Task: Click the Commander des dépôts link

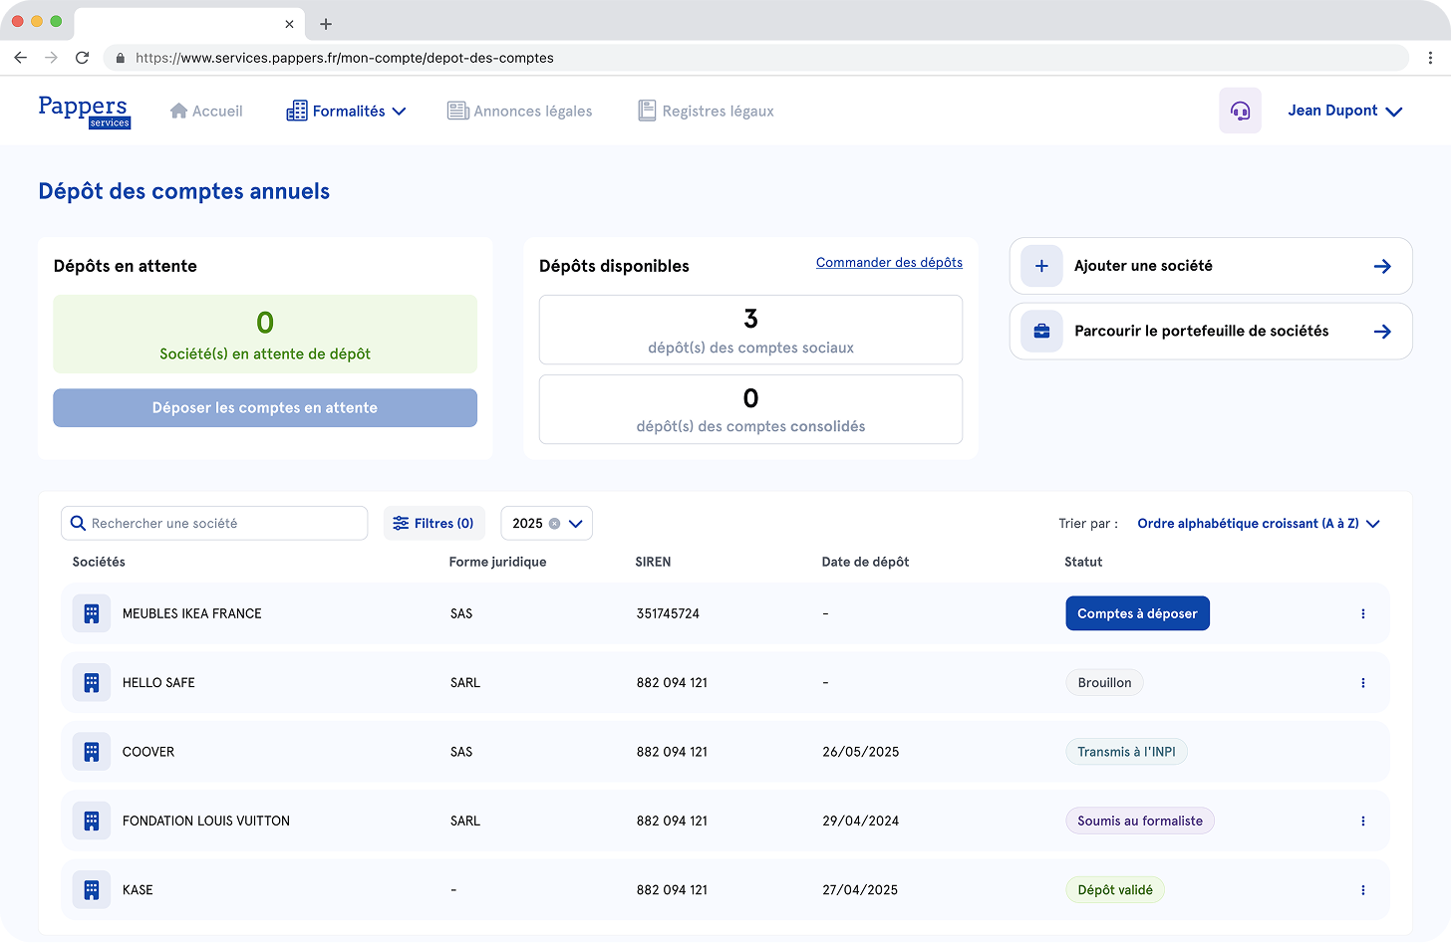Action: pos(889,263)
